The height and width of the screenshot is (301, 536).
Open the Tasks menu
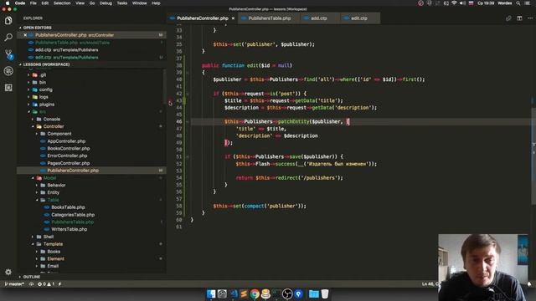(122, 3)
